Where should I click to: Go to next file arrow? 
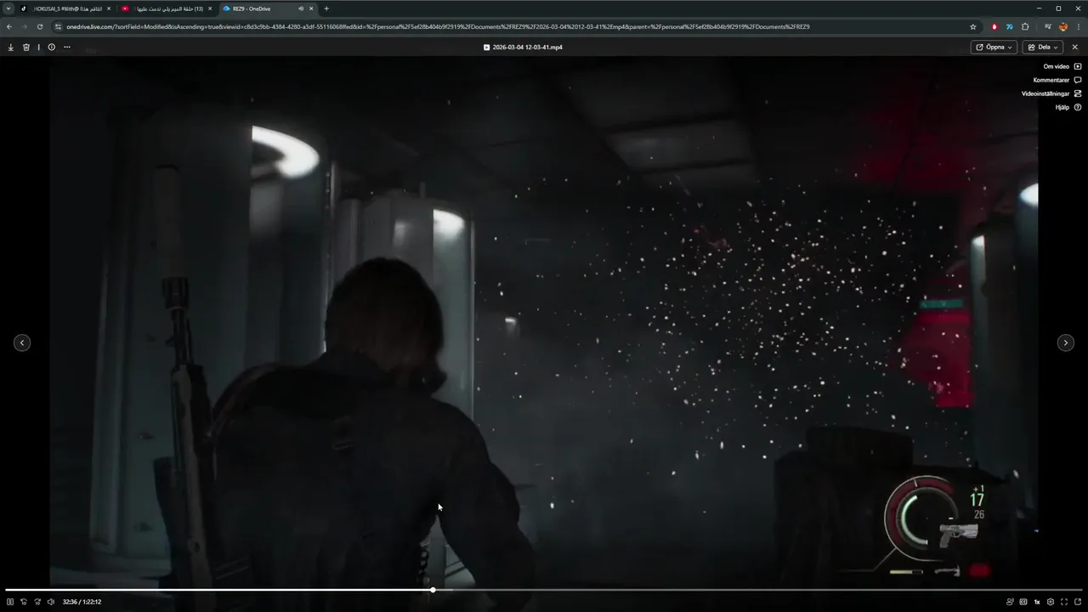click(x=1065, y=343)
